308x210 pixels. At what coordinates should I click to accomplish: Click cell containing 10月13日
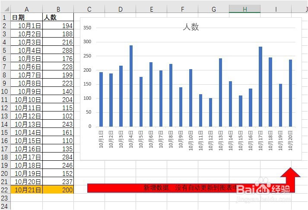[x=26, y=124]
